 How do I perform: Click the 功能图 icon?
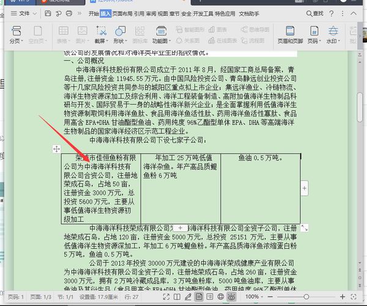[x=161, y=31]
